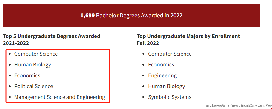Click bullet point before Management Science and Engineering

click(10, 97)
